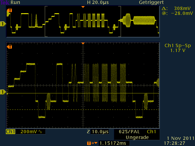This screenshot has width=195, height=146.
Task: Click the channel 1 ground marker in overview
Action: coord(3,24)
